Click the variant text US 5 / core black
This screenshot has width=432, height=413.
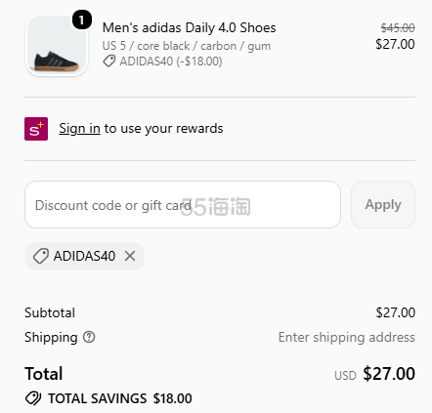click(x=146, y=46)
